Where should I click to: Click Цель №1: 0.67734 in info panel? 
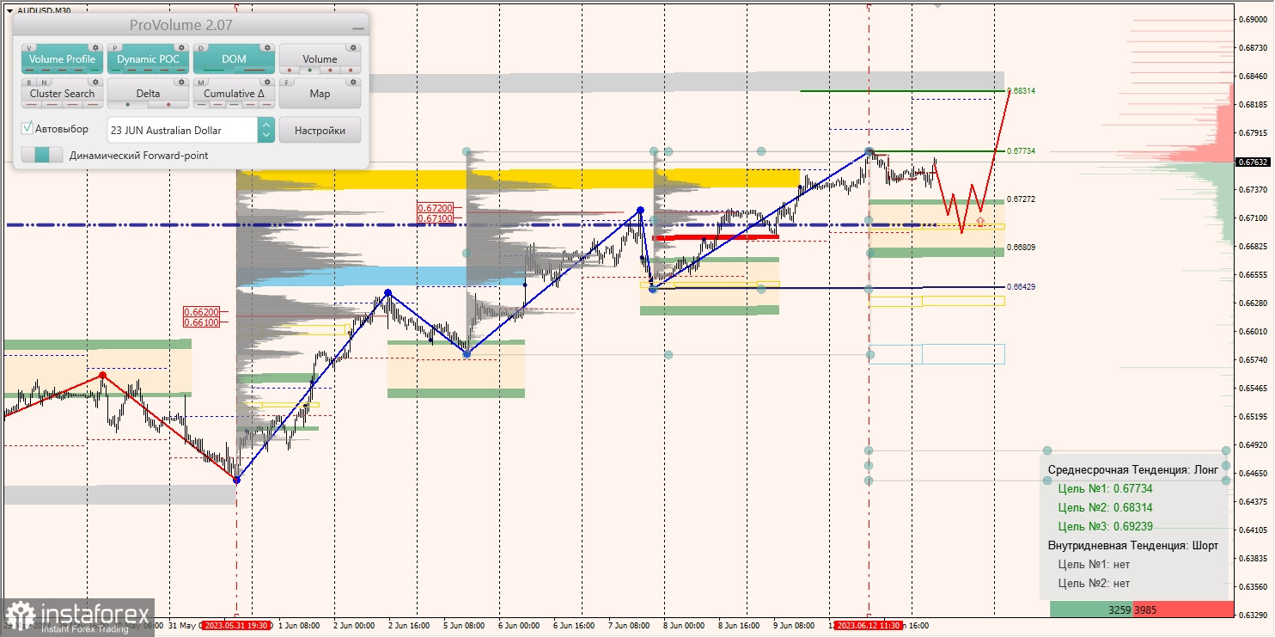click(1105, 488)
